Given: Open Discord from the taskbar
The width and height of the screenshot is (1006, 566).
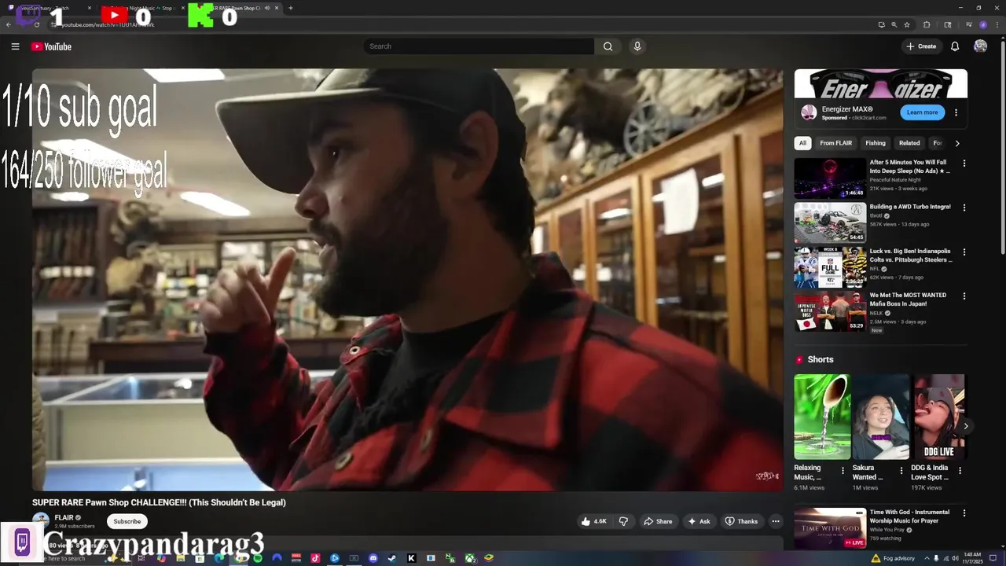Looking at the screenshot, I should [x=373, y=558].
